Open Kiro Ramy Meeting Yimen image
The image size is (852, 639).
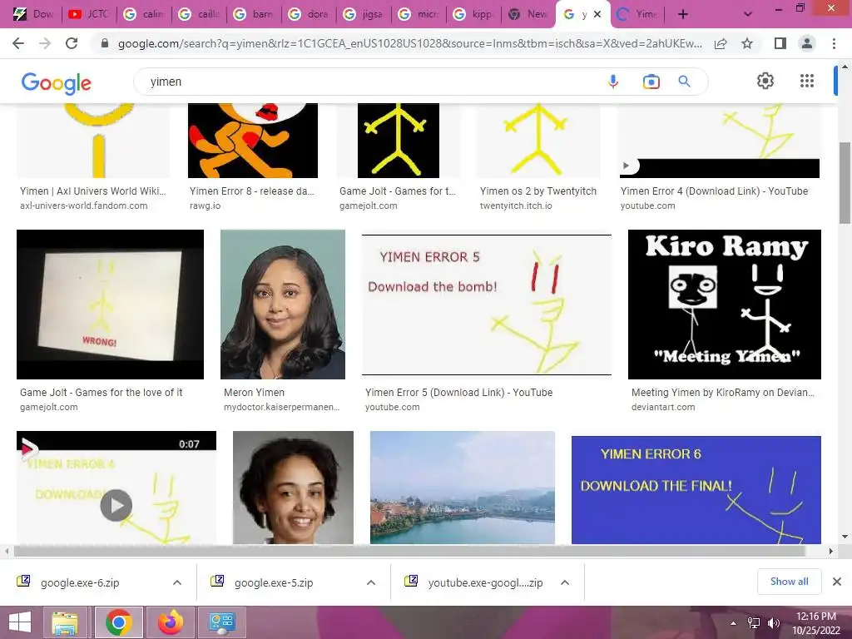pyautogui.click(x=725, y=305)
